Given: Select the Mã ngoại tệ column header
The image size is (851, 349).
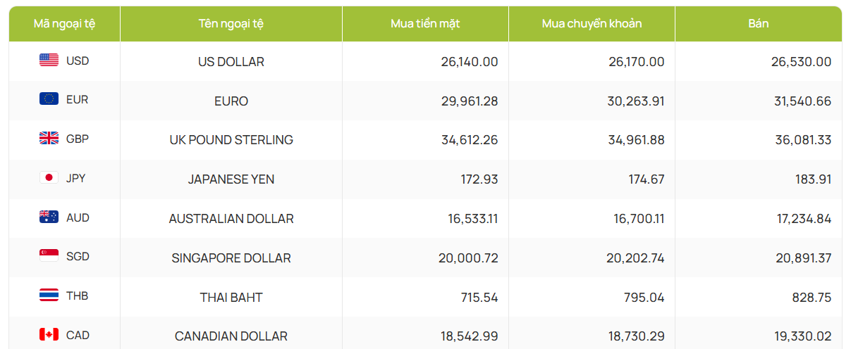Looking at the screenshot, I should pos(64,24).
